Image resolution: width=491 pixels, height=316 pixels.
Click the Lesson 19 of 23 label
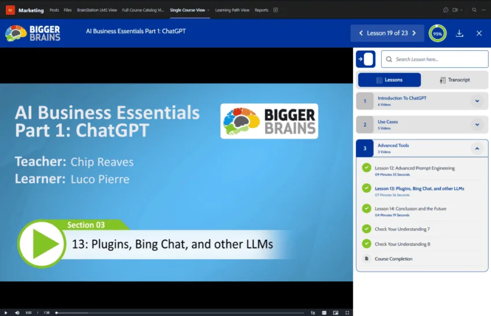(388, 33)
